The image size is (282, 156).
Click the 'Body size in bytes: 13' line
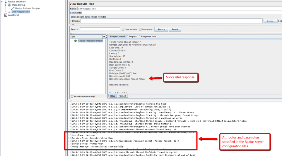point(120,65)
